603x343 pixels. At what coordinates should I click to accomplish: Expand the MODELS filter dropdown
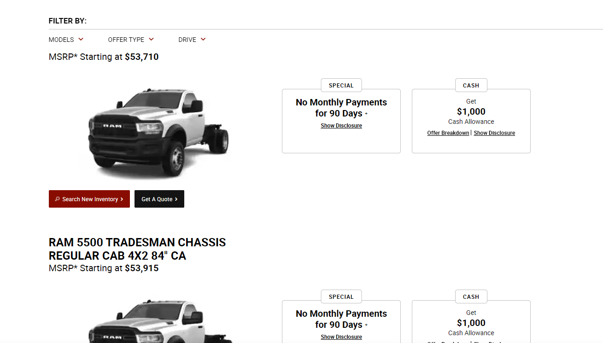pyautogui.click(x=66, y=40)
